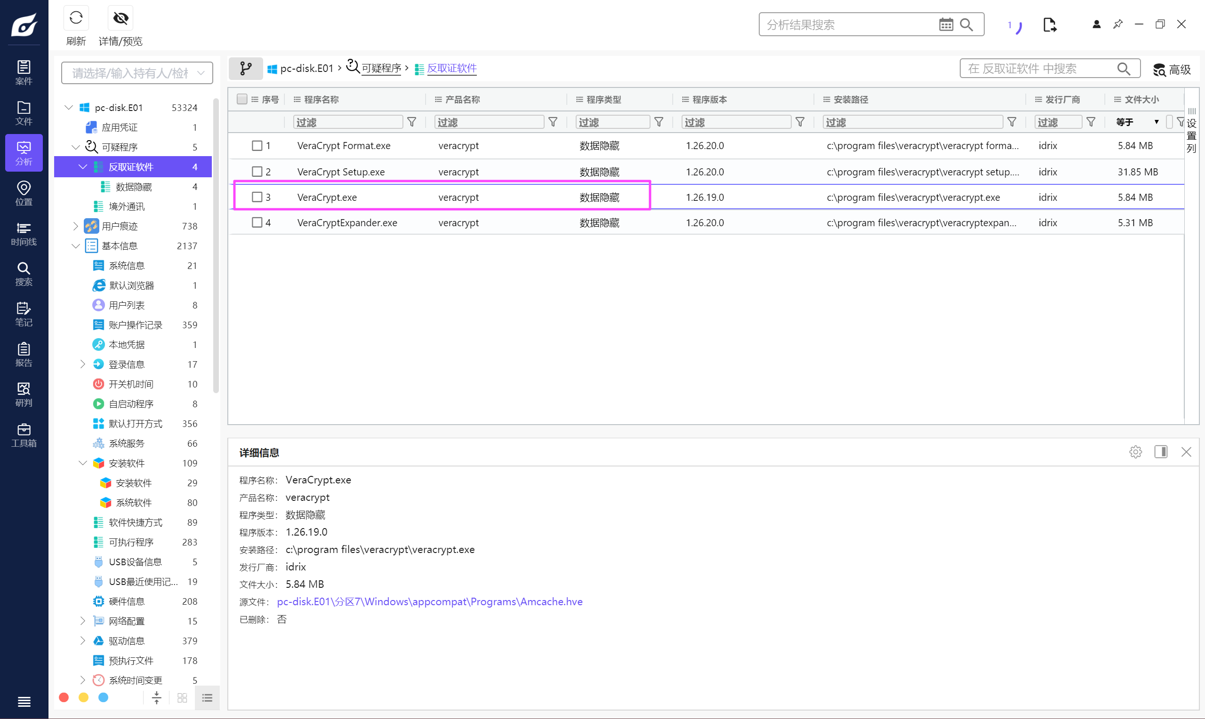
Task: Check the box for VeraCrypt.exe row
Action: tap(257, 197)
